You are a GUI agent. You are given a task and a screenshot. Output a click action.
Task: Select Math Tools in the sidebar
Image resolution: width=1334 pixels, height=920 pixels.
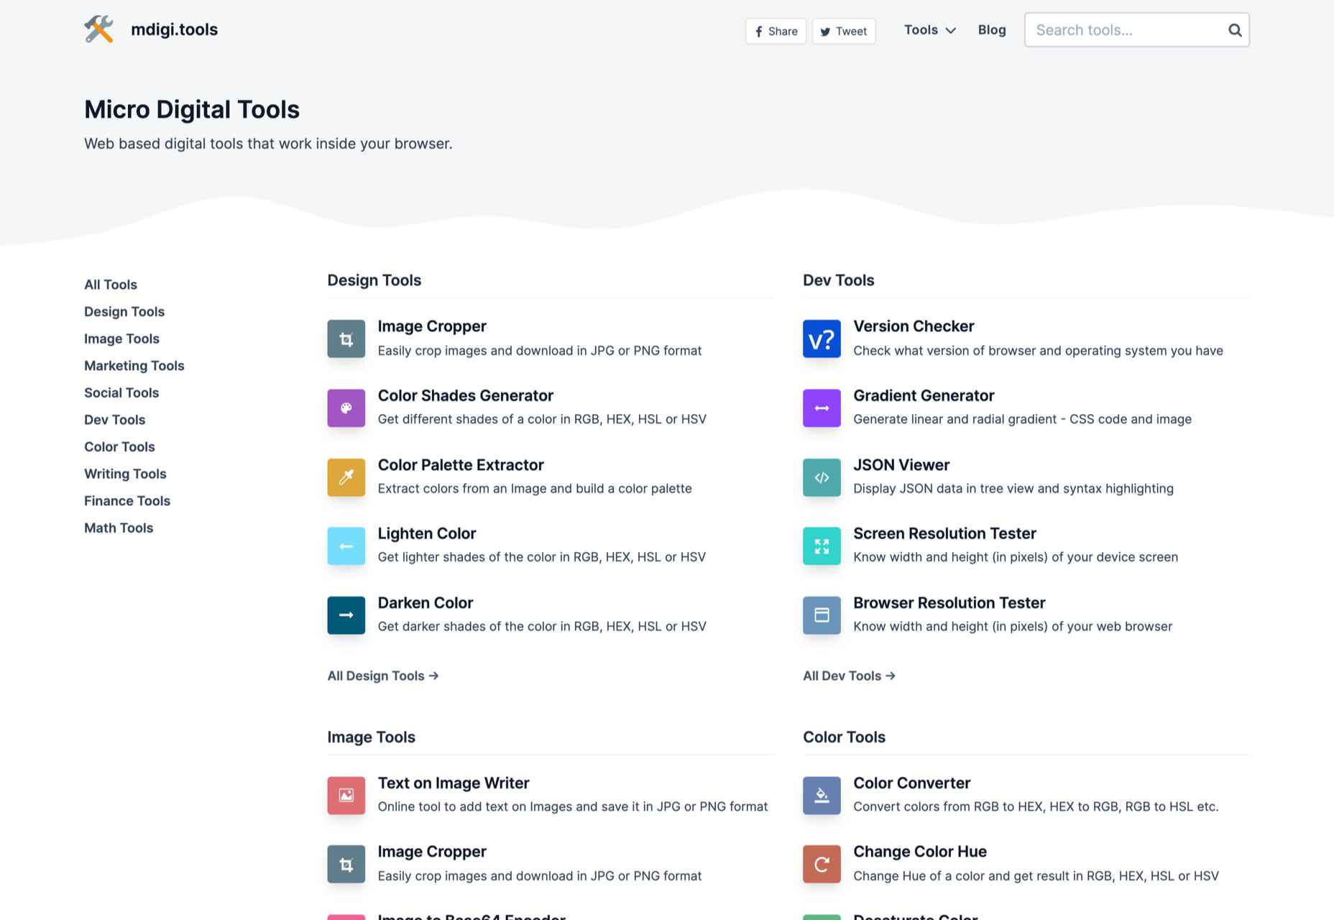119,528
